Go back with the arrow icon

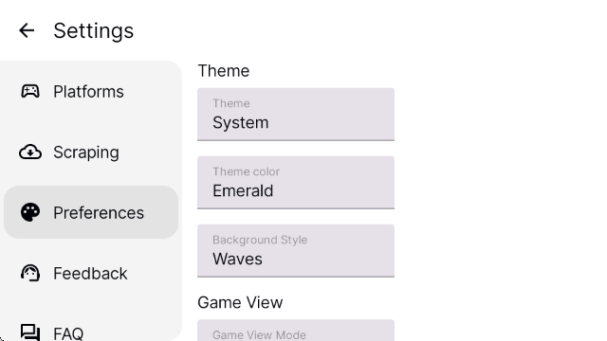click(27, 30)
